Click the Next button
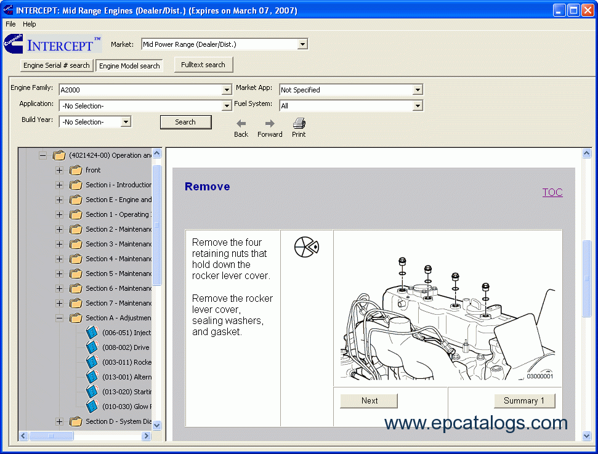This screenshot has height=454, width=598. 369,400
